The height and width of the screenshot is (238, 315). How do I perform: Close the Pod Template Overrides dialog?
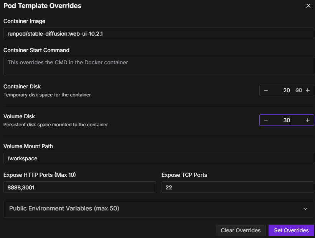[x=308, y=6]
